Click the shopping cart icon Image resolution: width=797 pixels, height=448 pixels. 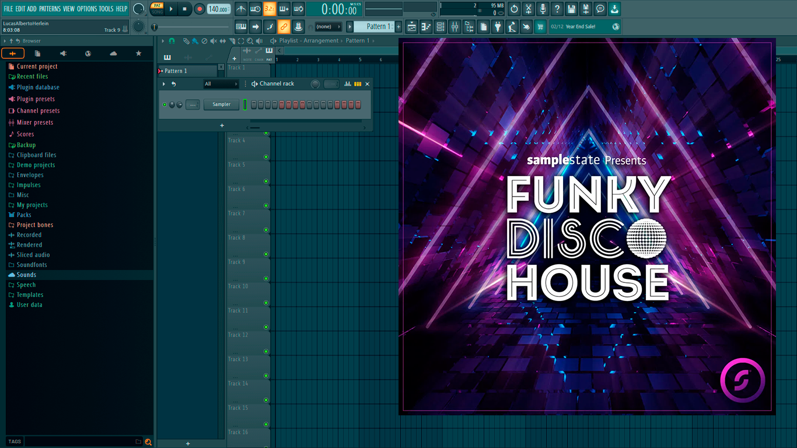pyautogui.click(x=540, y=27)
